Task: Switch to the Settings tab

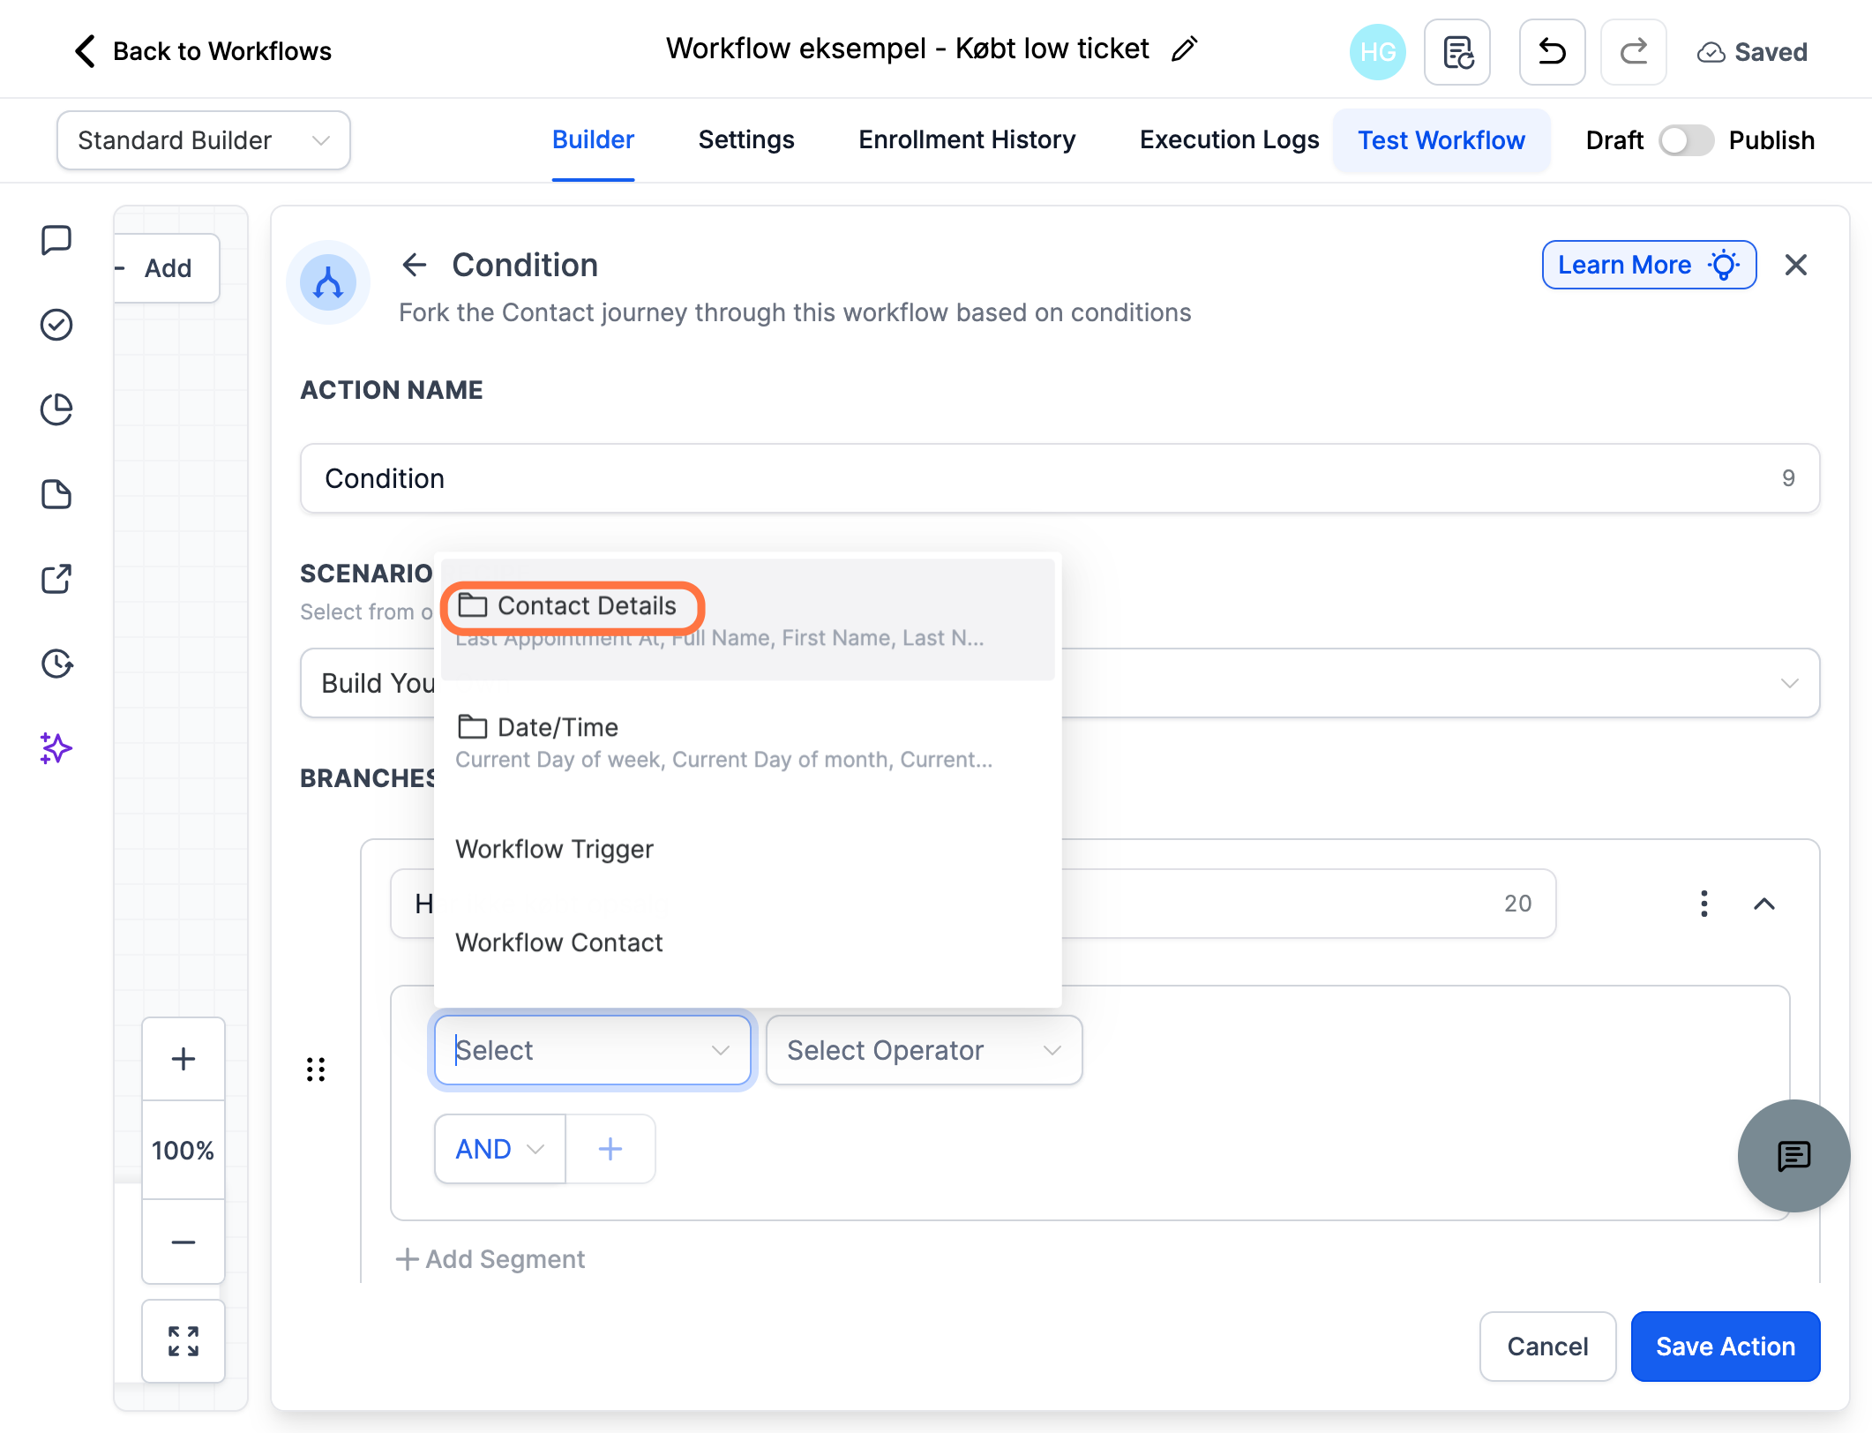Action: pyautogui.click(x=746, y=140)
